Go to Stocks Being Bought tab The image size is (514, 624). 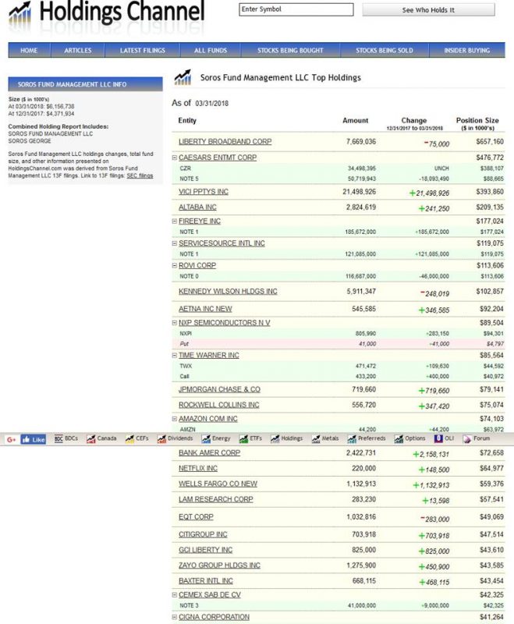[290, 51]
